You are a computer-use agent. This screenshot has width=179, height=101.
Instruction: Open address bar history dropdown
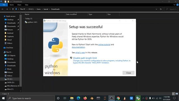click(x=156, y=9)
